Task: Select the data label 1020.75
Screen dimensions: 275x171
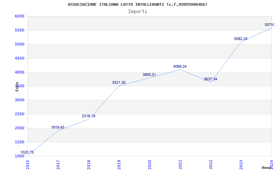Action: 27,152
